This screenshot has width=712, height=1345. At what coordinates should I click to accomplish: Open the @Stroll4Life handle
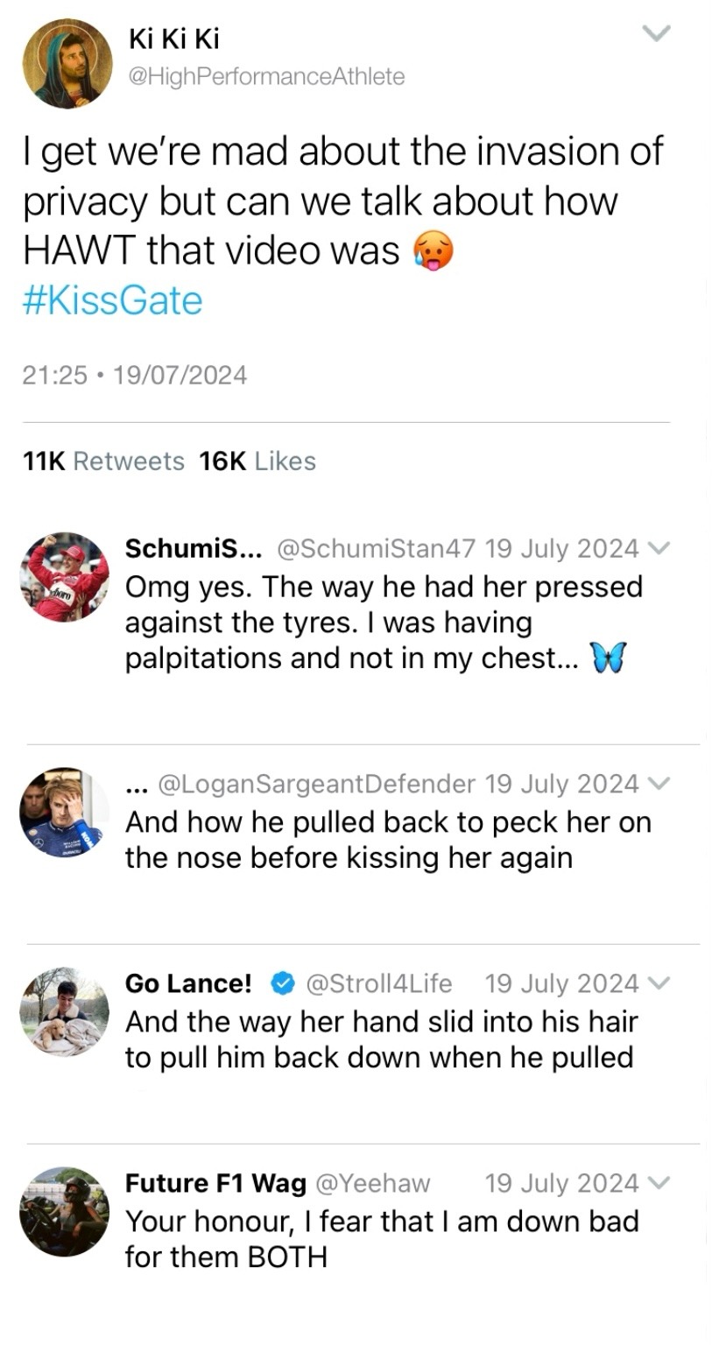coord(377,983)
